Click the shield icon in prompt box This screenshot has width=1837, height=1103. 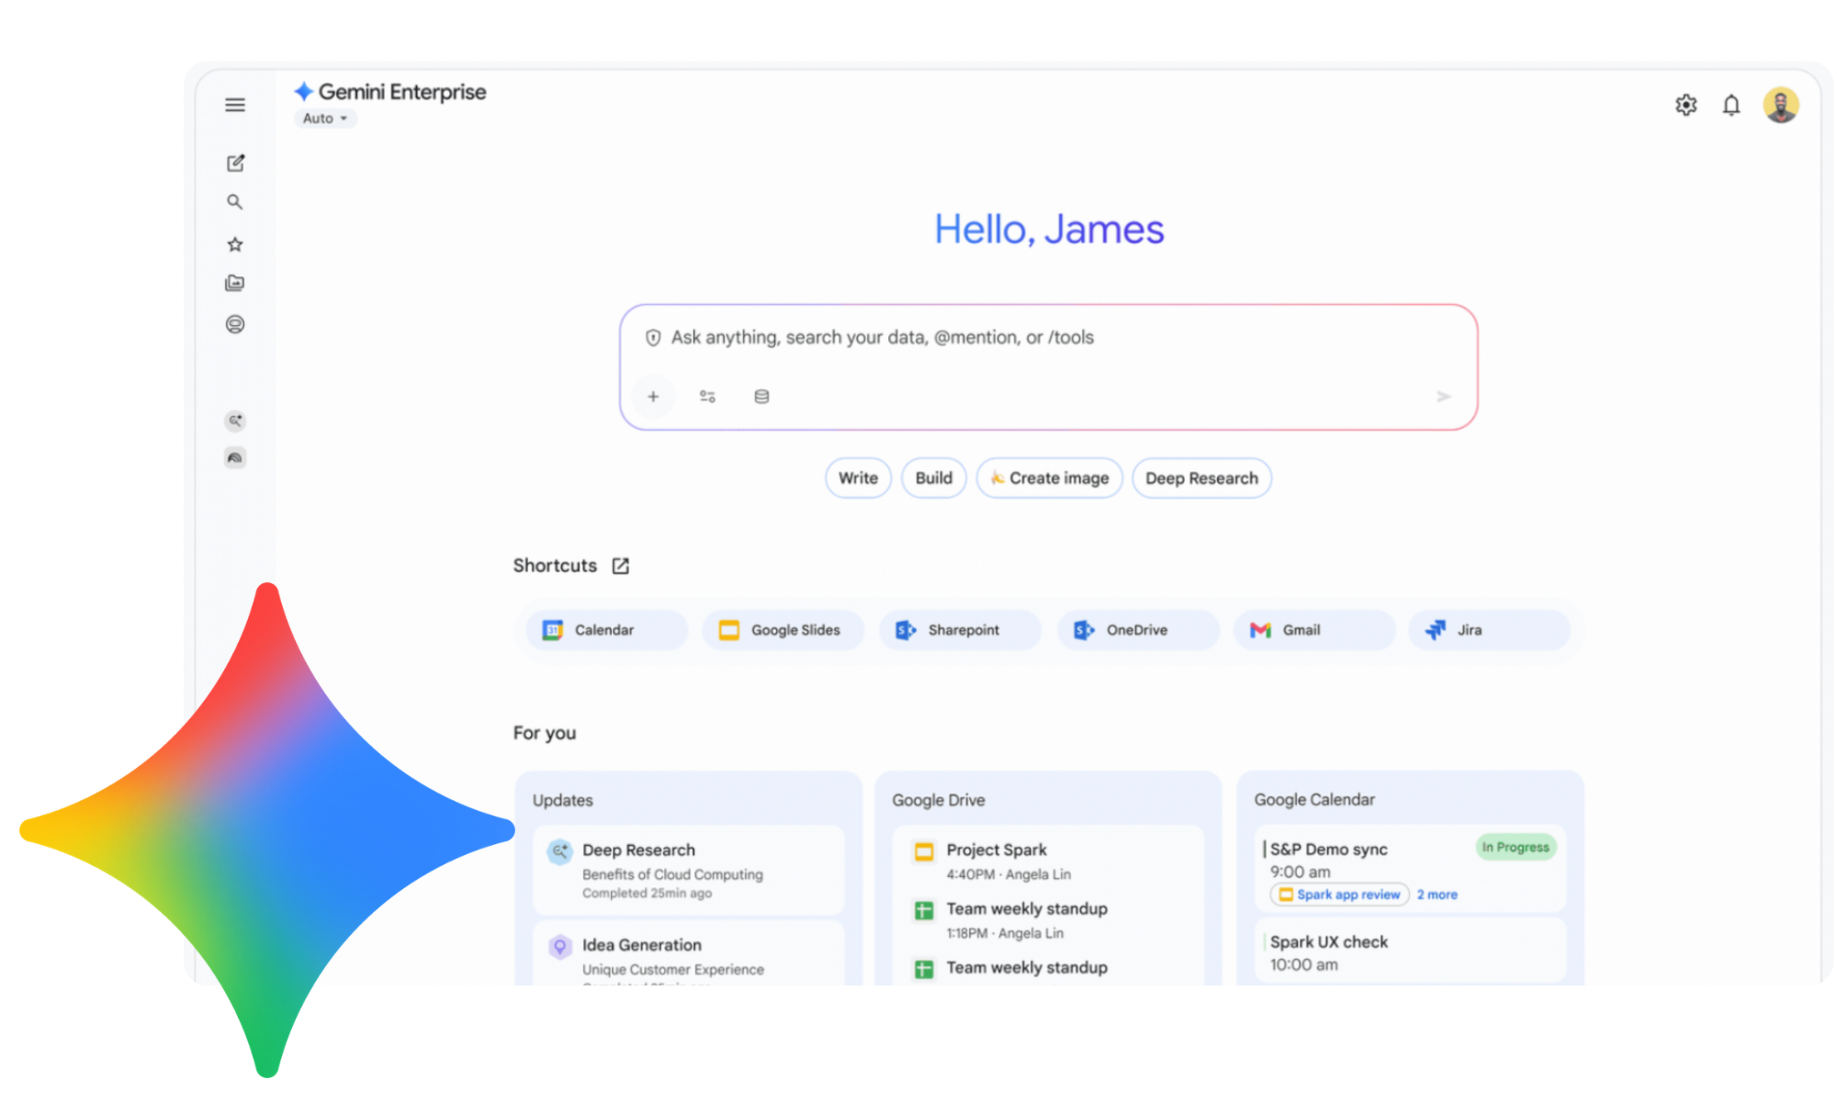[x=653, y=338]
